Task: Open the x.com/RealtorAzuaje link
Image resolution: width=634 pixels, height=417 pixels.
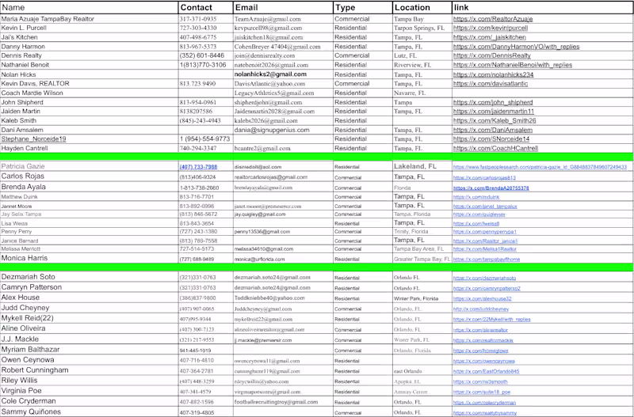Action: [493, 18]
